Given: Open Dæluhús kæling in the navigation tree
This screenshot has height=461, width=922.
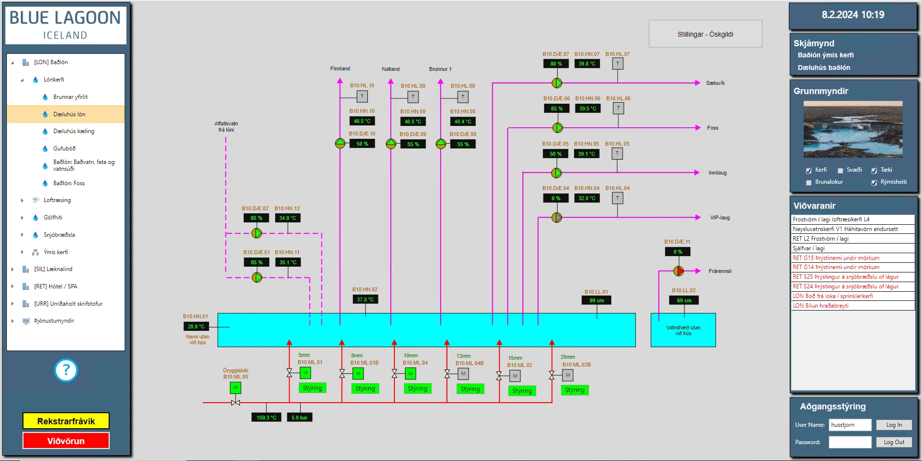Looking at the screenshot, I should 73,131.
